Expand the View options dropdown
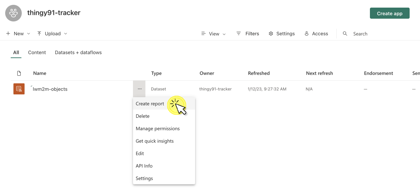 213,34
